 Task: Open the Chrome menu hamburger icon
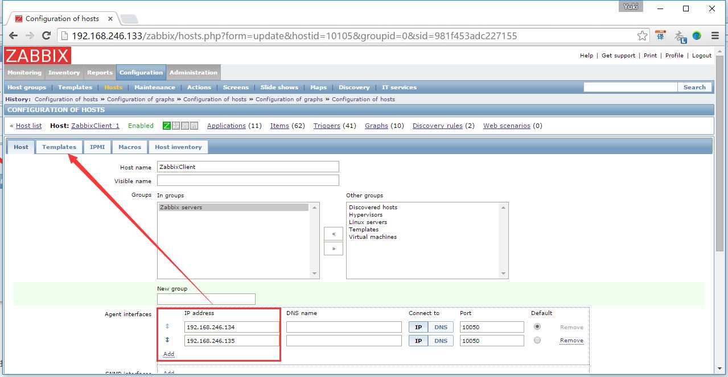pos(715,36)
